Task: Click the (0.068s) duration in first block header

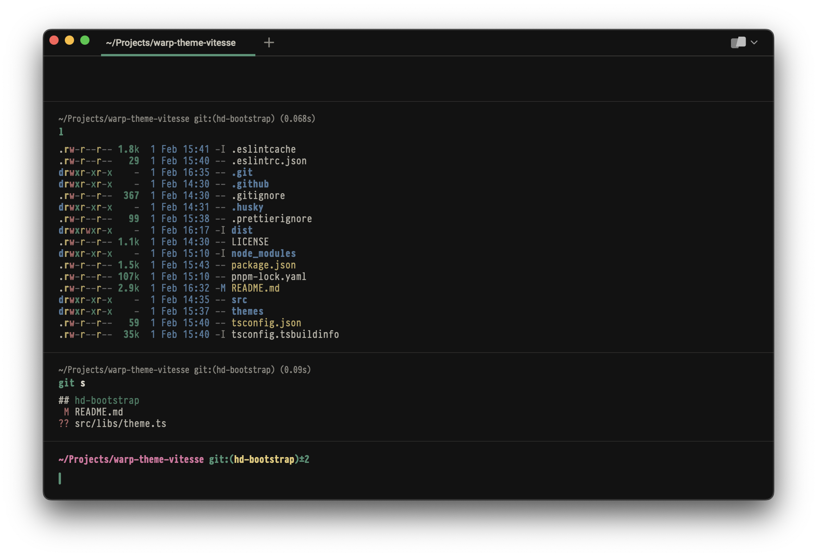Action: [x=298, y=119]
